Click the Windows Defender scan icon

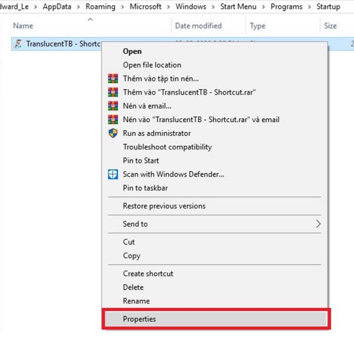pyautogui.click(x=113, y=174)
